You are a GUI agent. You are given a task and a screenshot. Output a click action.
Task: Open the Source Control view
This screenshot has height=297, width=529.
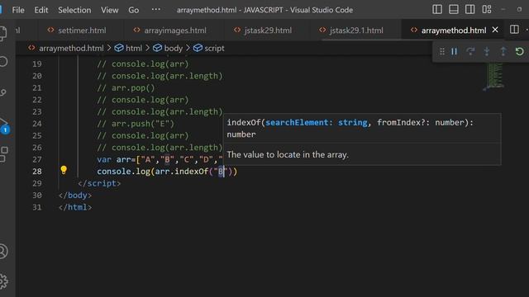tap(3, 92)
